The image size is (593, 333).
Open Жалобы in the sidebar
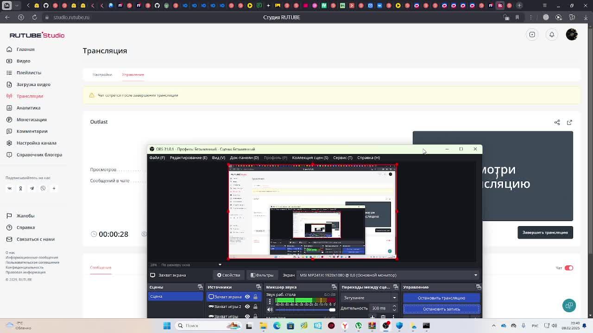coord(20,216)
